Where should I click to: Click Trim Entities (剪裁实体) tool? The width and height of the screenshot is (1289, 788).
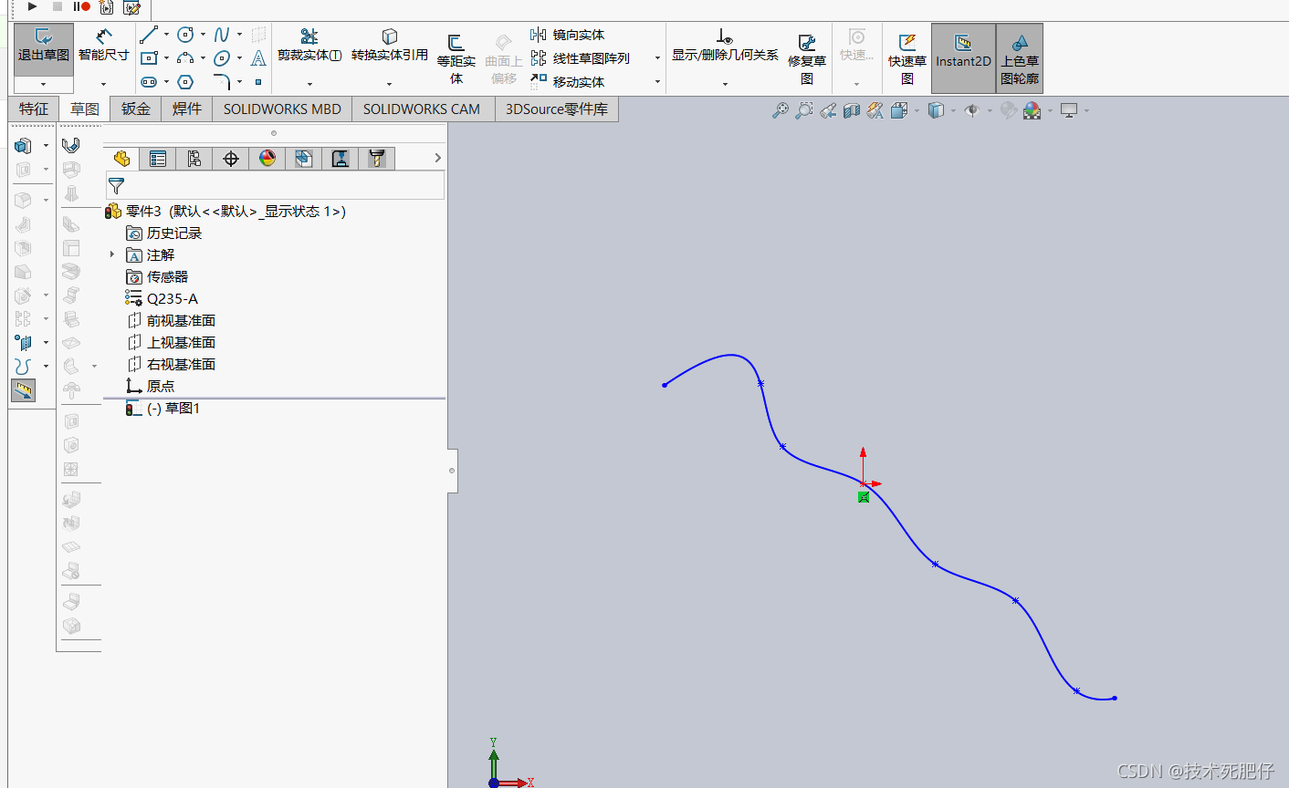tap(309, 46)
